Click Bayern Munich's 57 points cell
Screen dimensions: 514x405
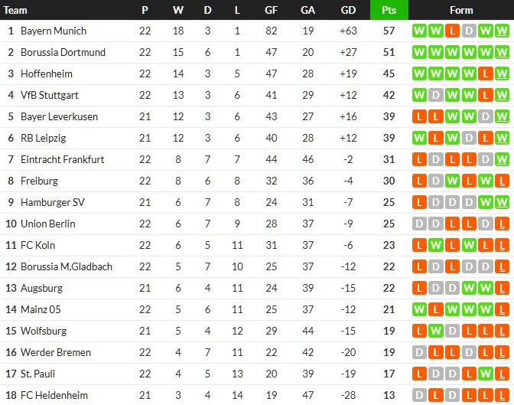coord(389,31)
